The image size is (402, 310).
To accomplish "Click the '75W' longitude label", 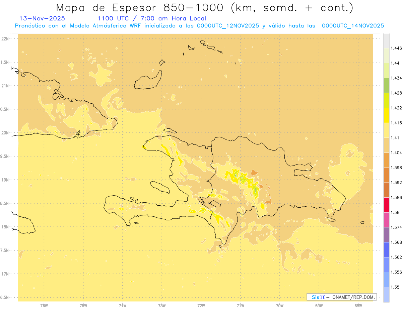I will click(x=83, y=306).
